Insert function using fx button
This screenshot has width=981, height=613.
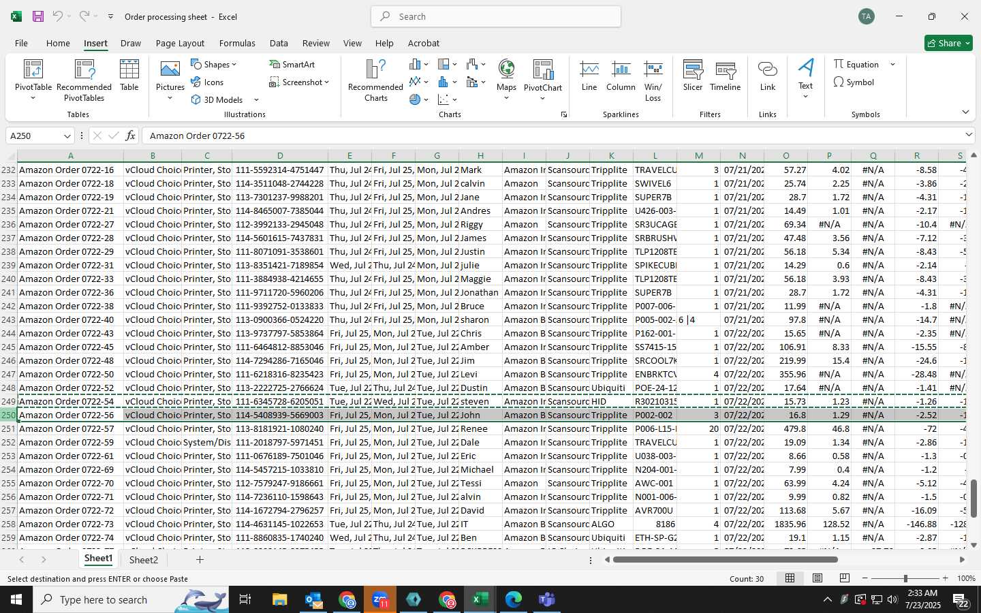(130, 136)
